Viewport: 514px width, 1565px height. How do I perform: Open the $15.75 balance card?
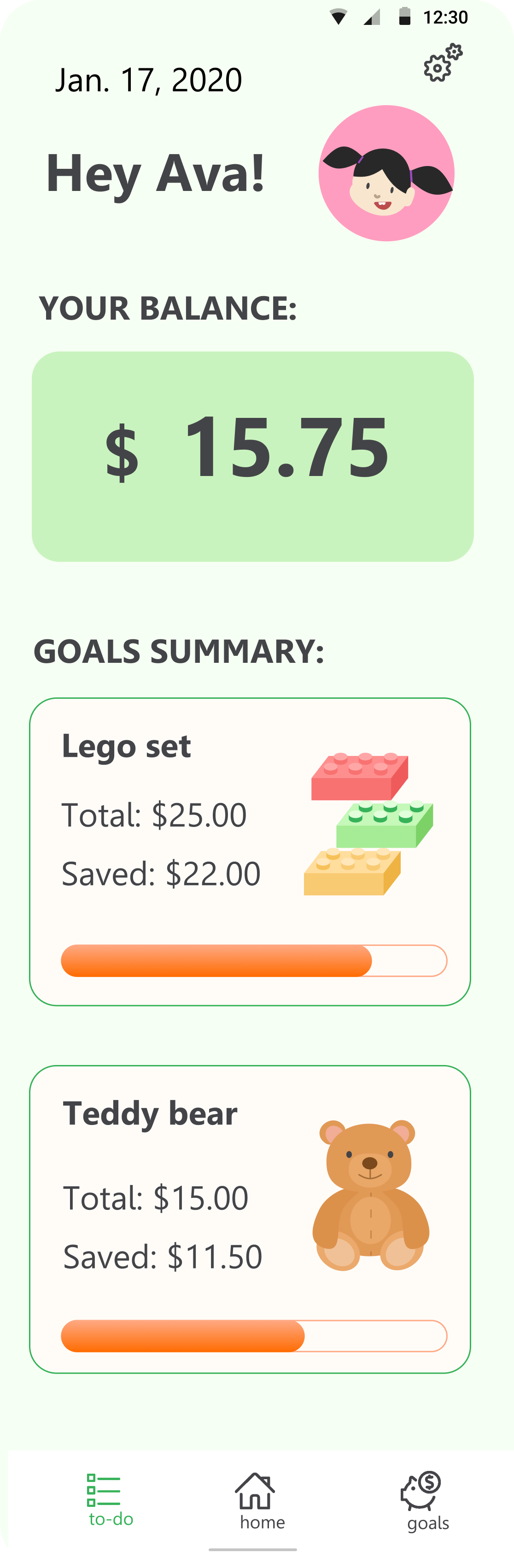click(252, 456)
